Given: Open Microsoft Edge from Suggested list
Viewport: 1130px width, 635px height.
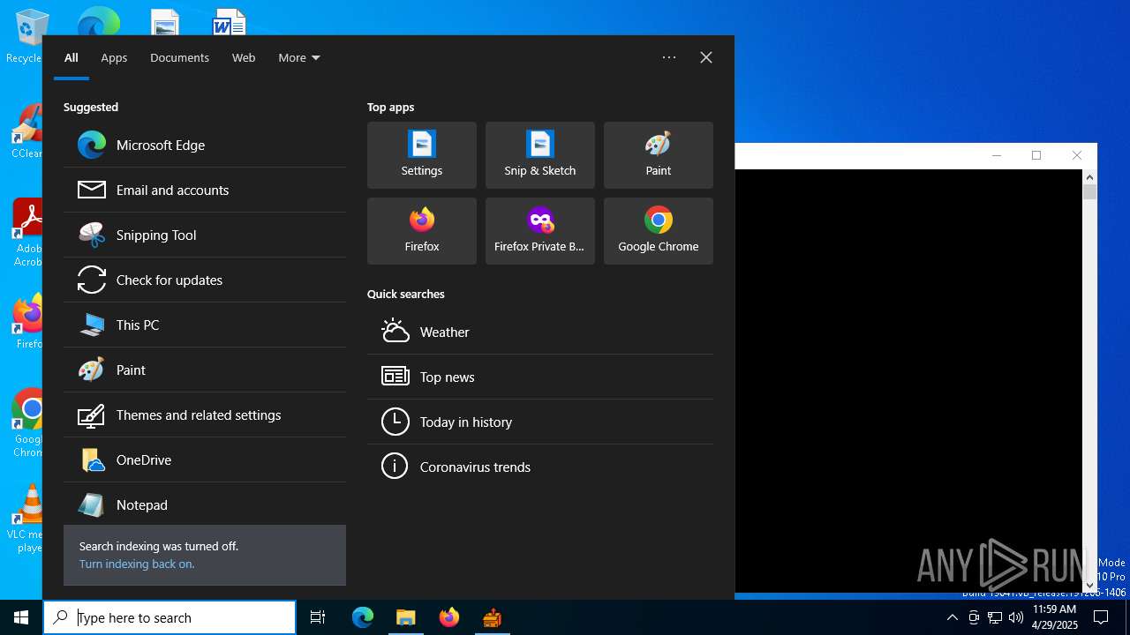Looking at the screenshot, I should [205, 145].
